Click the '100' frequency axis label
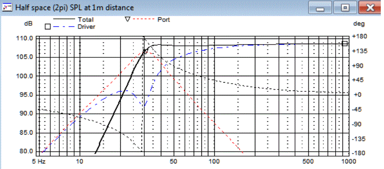 tap(214, 162)
